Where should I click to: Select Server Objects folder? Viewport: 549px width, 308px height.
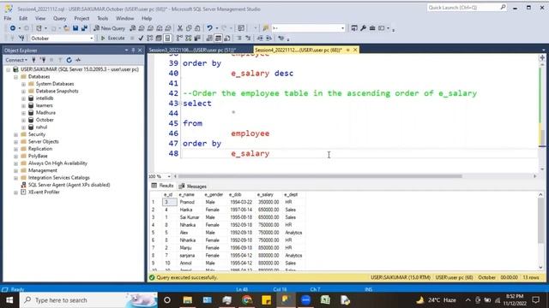[44, 141]
